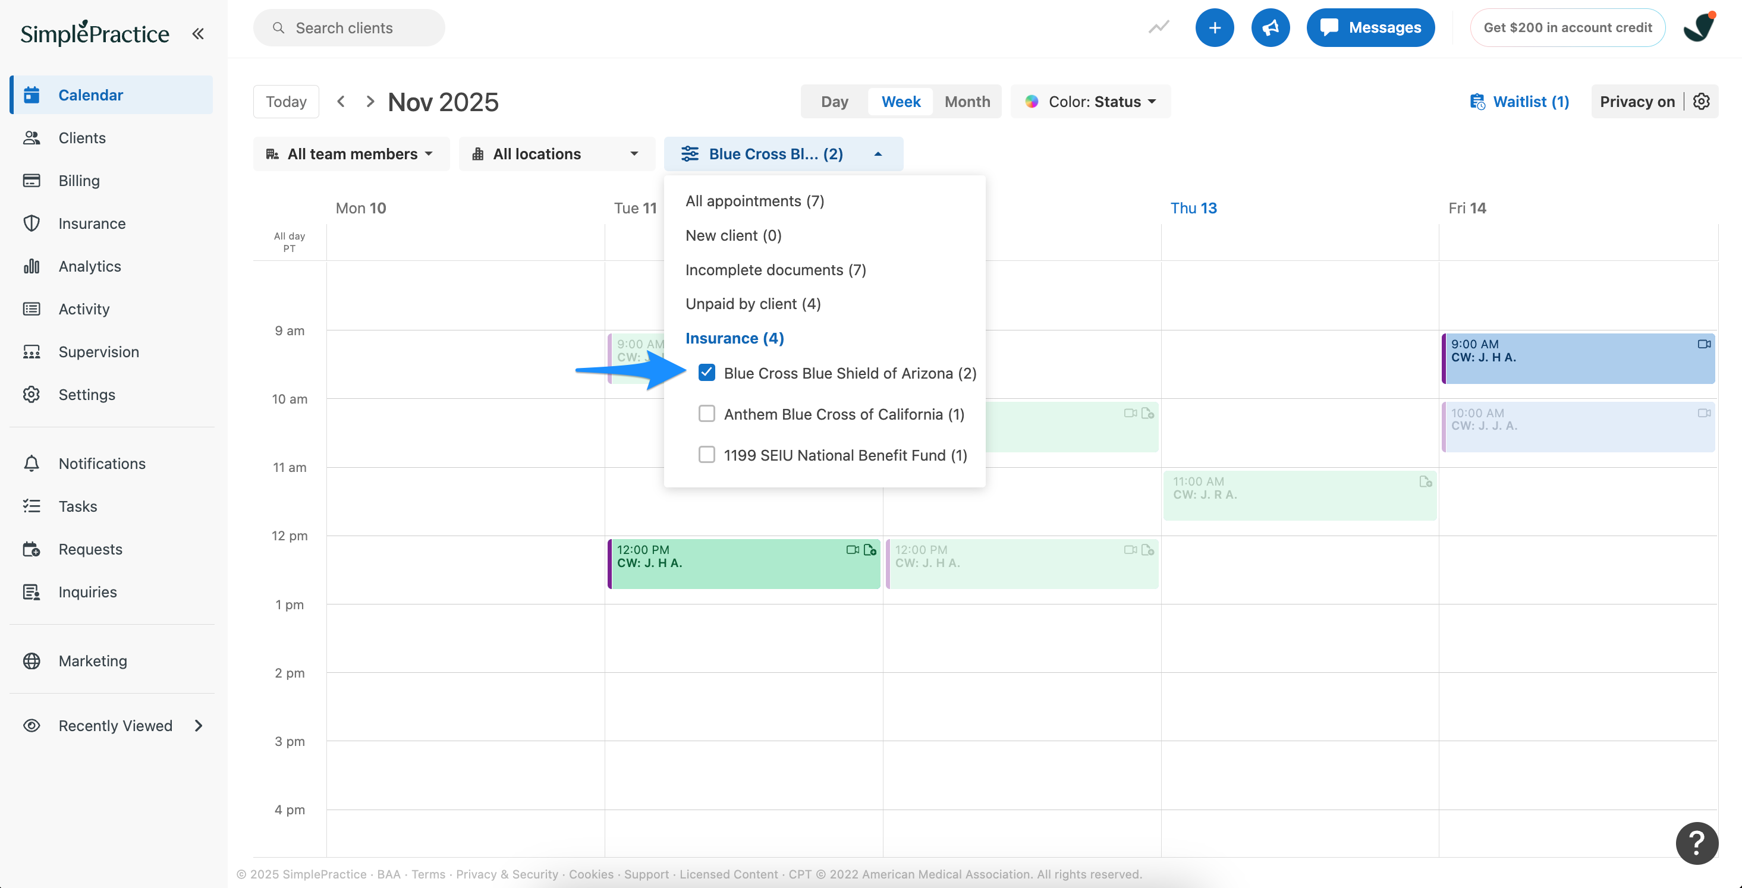
Task: Click Get $200 in account credit
Action: click(1568, 28)
